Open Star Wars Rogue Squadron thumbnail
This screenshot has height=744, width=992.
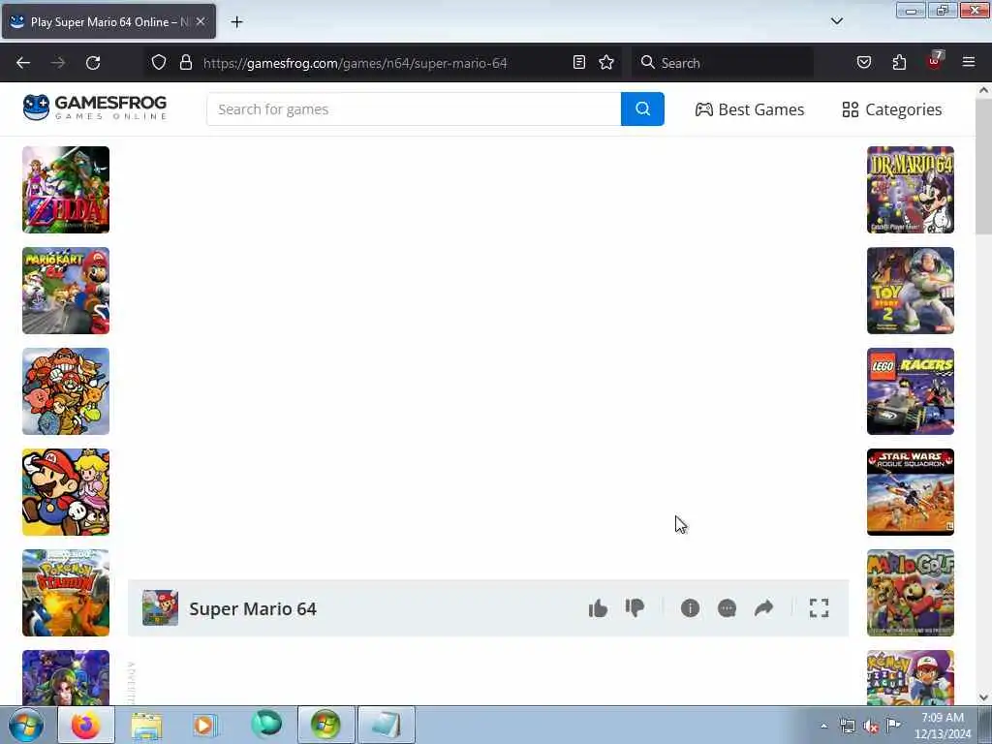(911, 492)
